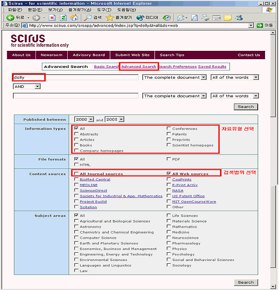Open the 도구(T) menu
Image resolution: width=279 pixels, height=290 pixels.
click(x=104, y=10)
